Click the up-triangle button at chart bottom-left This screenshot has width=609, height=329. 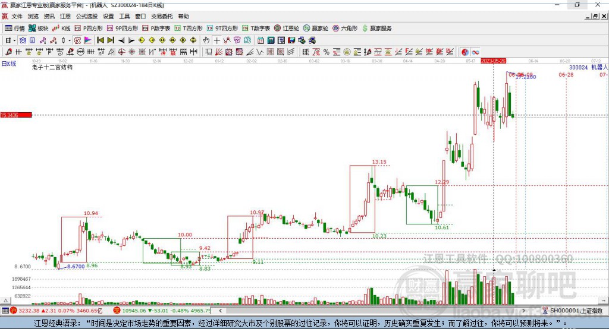click(x=5, y=300)
